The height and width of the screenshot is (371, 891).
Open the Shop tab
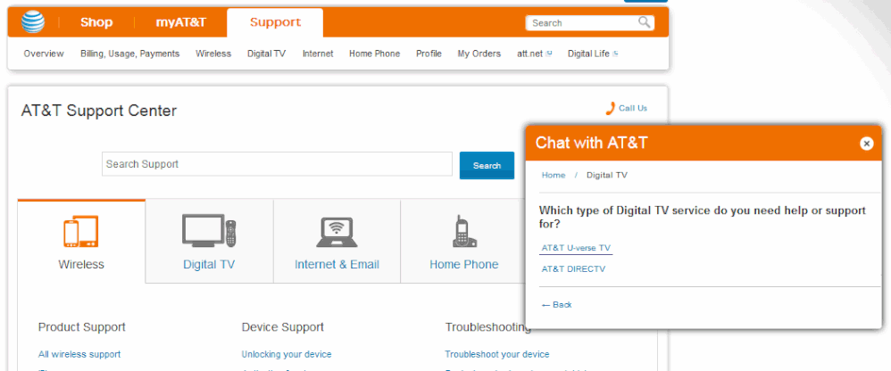[96, 22]
